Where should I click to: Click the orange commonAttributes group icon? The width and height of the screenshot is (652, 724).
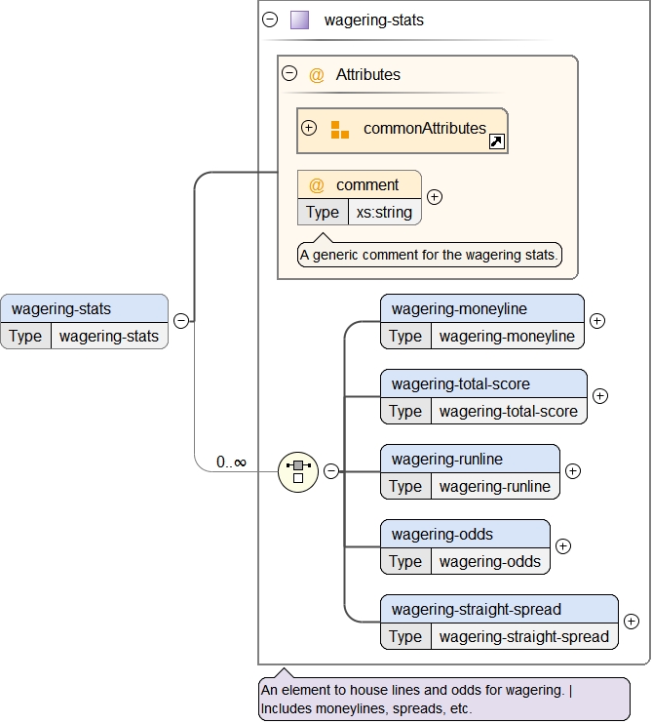point(339,130)
